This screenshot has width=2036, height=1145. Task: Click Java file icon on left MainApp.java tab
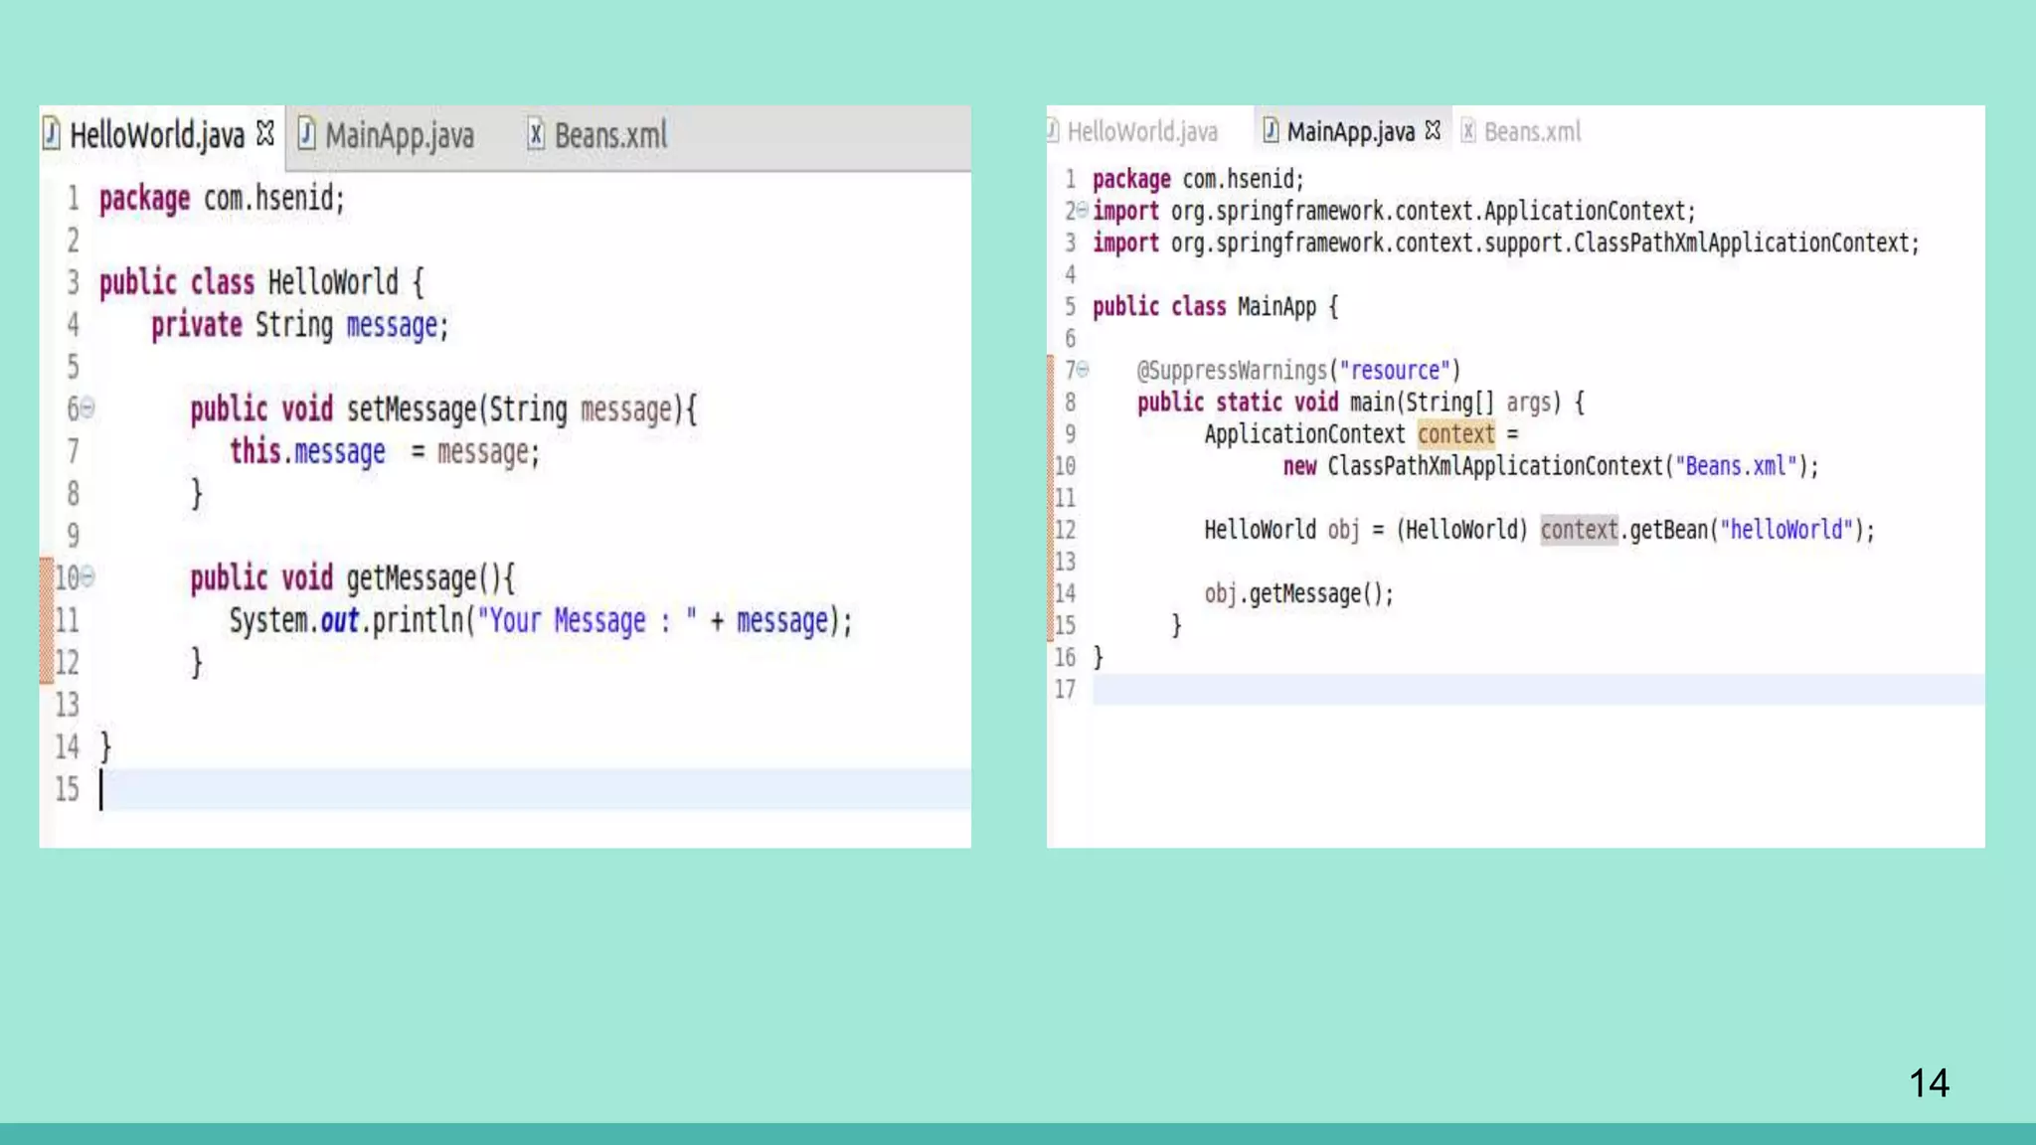coord(307,133)
